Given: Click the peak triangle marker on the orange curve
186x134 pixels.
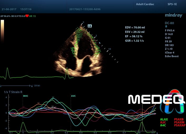Looking at the screenshot, I should (38, 103).
